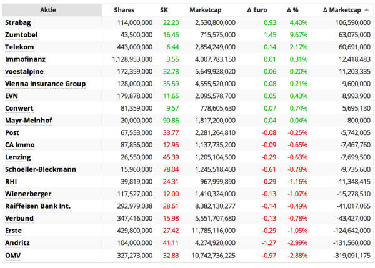Open the OMV stock link
This screenshot has height=268, width=375.
pos(14,254)
